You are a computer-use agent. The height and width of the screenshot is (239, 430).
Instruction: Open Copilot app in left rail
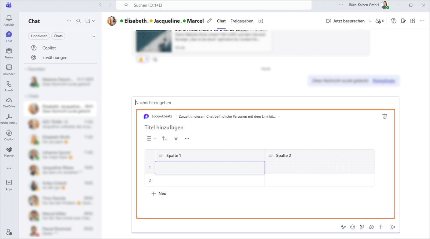pyautogui.click(x=9, y=135)
